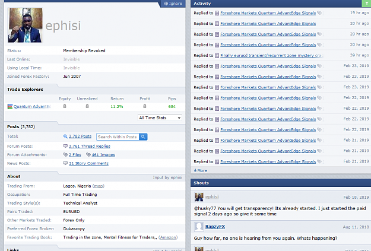Click the paperclip icon beside 2 Files
Image resolution: width=371 pixels, height=251 pixels.
(x=65, y=154)
